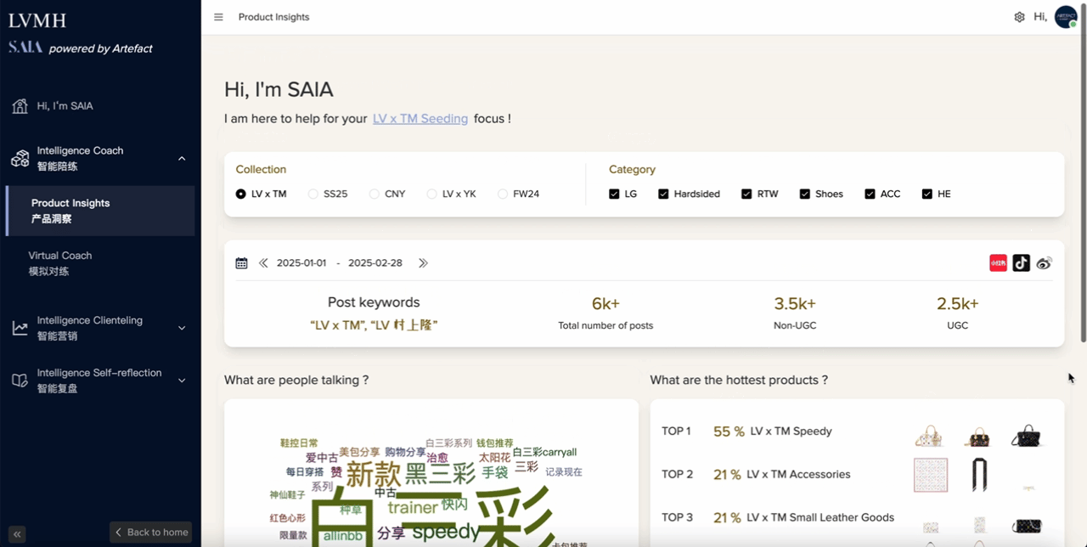Collapse sidebar with double-chevron icon
Image resolution: width=1087 pixels, height=547 pixels.
[x=17, y=534]
